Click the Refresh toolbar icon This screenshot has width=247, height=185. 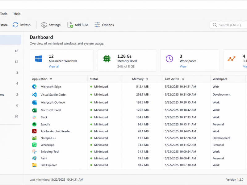click(15, 25)
